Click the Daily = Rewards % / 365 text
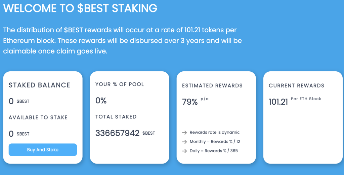The height and width of the screenshot is (175, 344). (x=214, y=151)
